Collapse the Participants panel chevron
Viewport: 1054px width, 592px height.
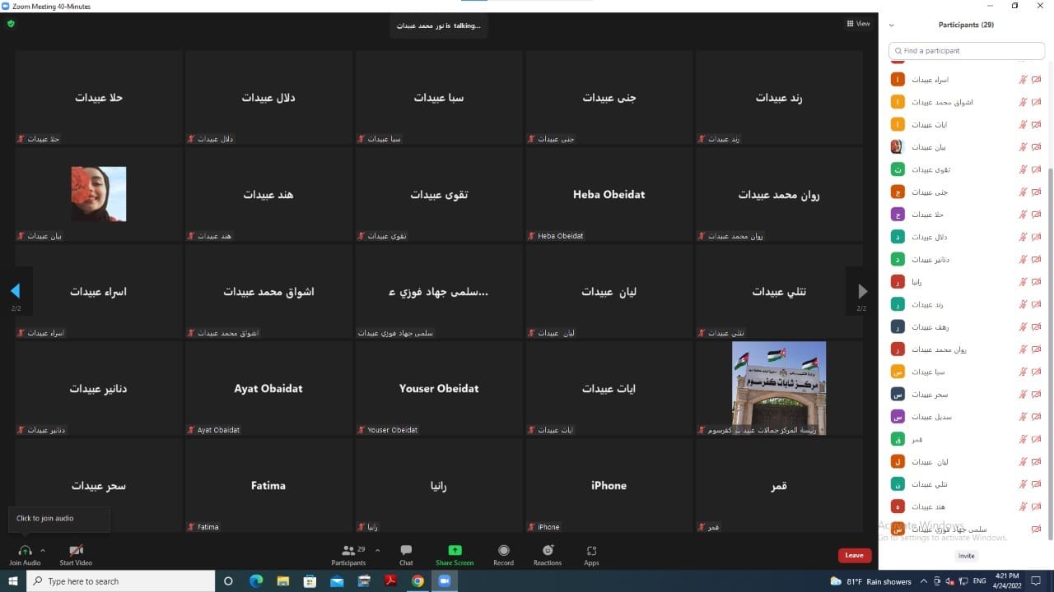[x=892, y=25]
